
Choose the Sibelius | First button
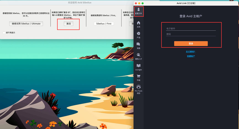[x=104, y=24]
